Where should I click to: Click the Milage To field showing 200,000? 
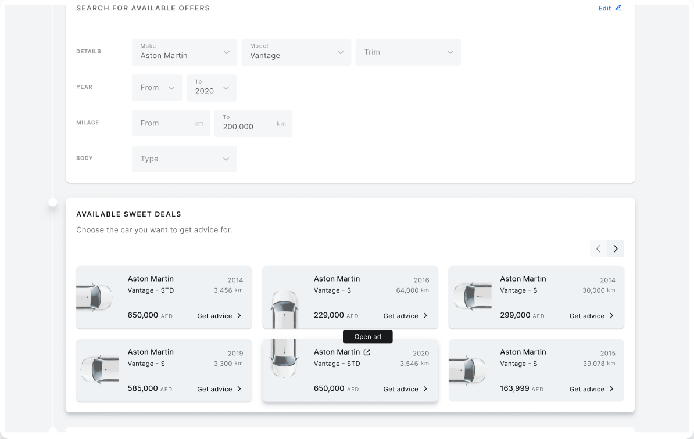[247, 124]
